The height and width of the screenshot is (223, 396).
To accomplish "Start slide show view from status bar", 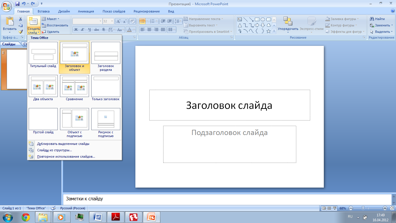I will tap(335, 208).
